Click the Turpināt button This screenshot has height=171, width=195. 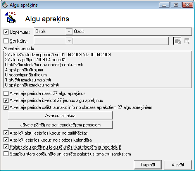[148, 165]
